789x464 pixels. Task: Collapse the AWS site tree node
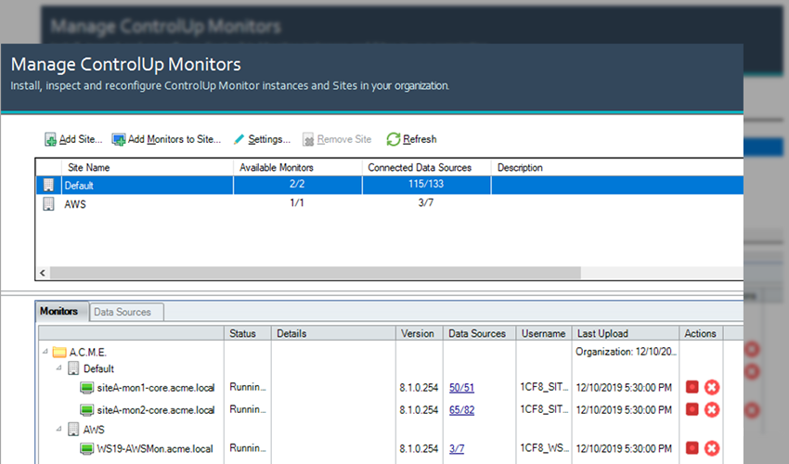[59, 429]
